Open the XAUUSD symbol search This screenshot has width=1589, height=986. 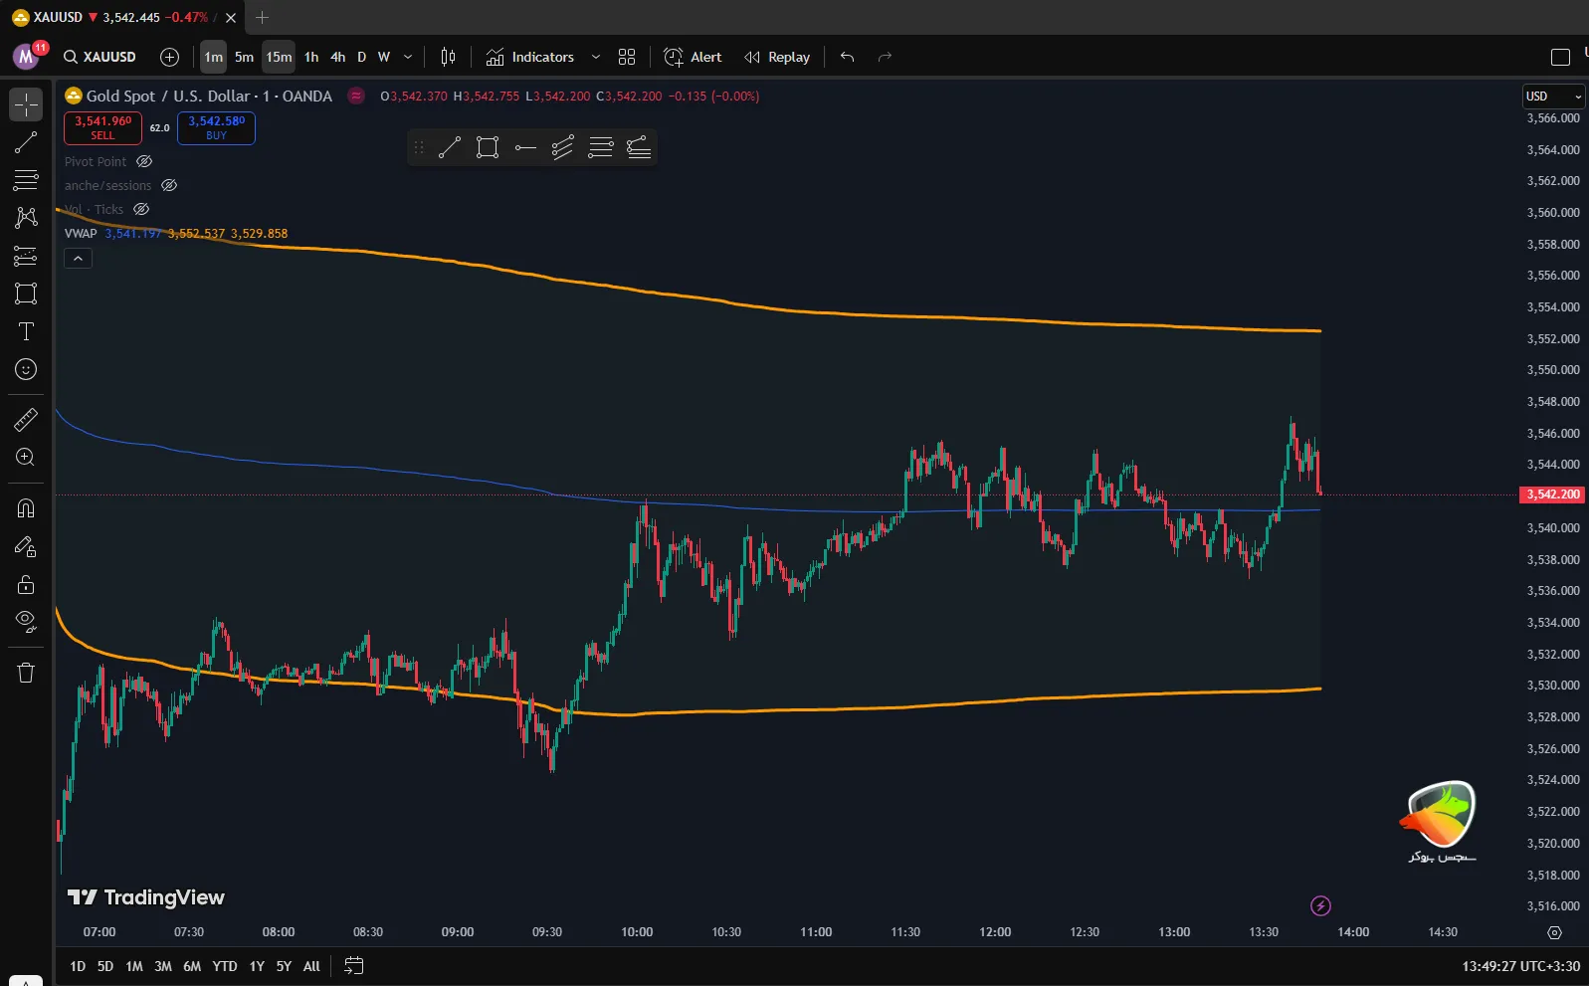[x=99, y=57]
